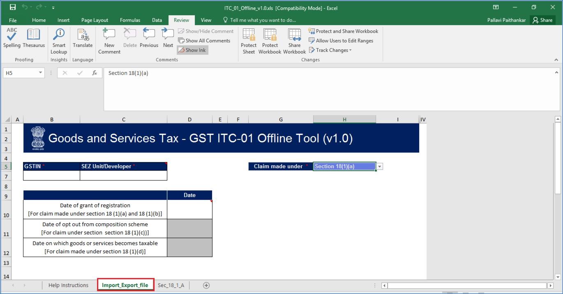This screenshot has width=563, height=294.
Task: Save the workbook from Quick Access Toolbar
Action: coord(12,7)
